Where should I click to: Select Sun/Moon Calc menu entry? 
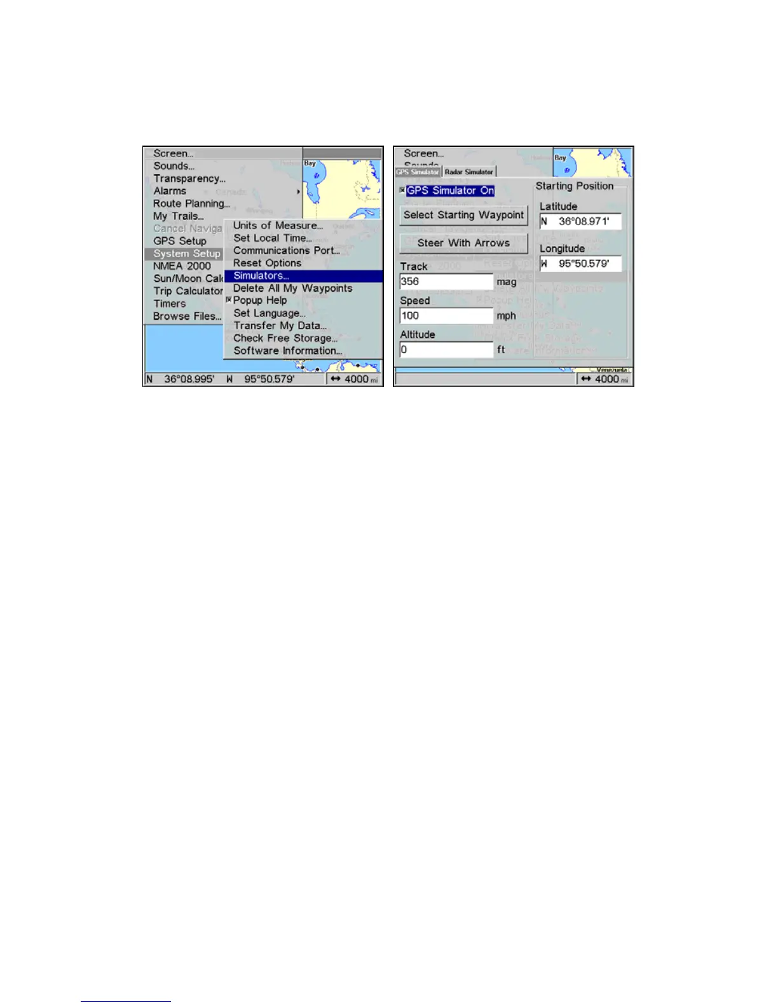coord(188,278)
